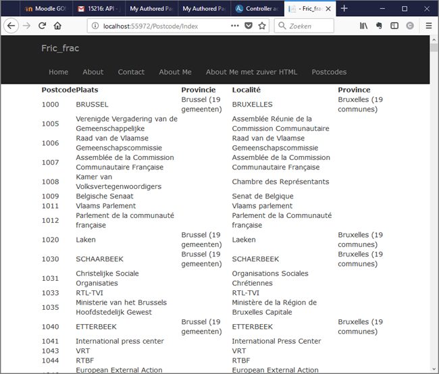Expand the page actions three-dot menu
The image size is (439, 374).
pos(234,26)
